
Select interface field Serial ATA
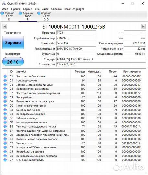click(76, 43)
